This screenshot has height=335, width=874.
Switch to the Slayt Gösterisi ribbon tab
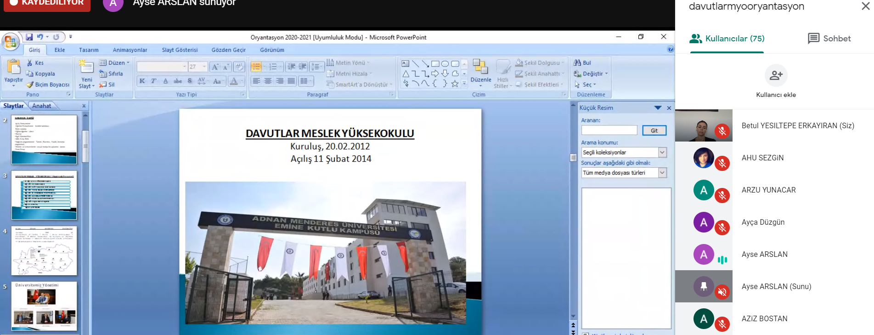pyautogui.click(x=180, y=50)
